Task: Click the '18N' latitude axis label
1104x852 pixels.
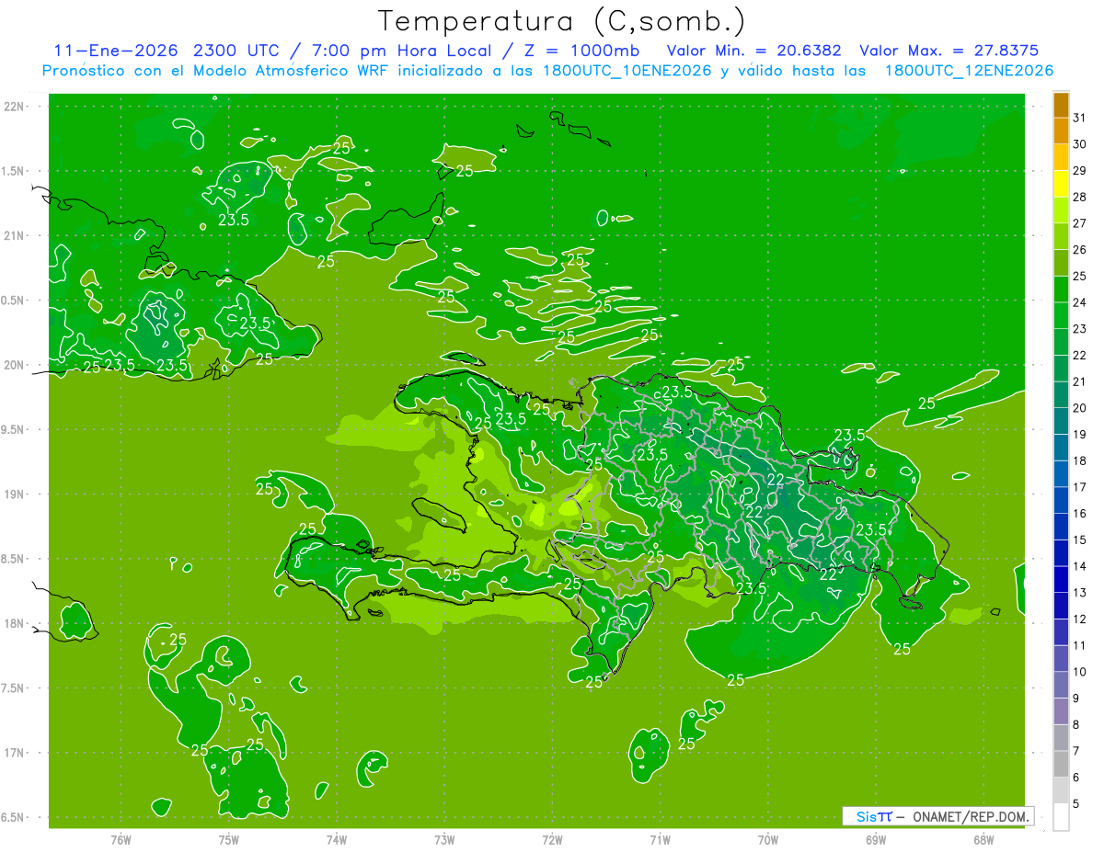Action: pyautogui.click(x=15, y=623)
